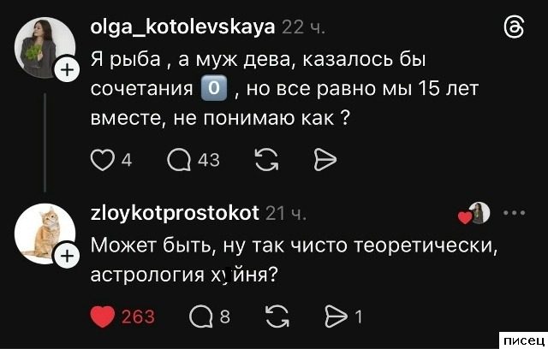The width and height of the screenshot is (548, 349).
Task: Follow olga_kotolevskaya using plus badge
Action: (65, 73)
